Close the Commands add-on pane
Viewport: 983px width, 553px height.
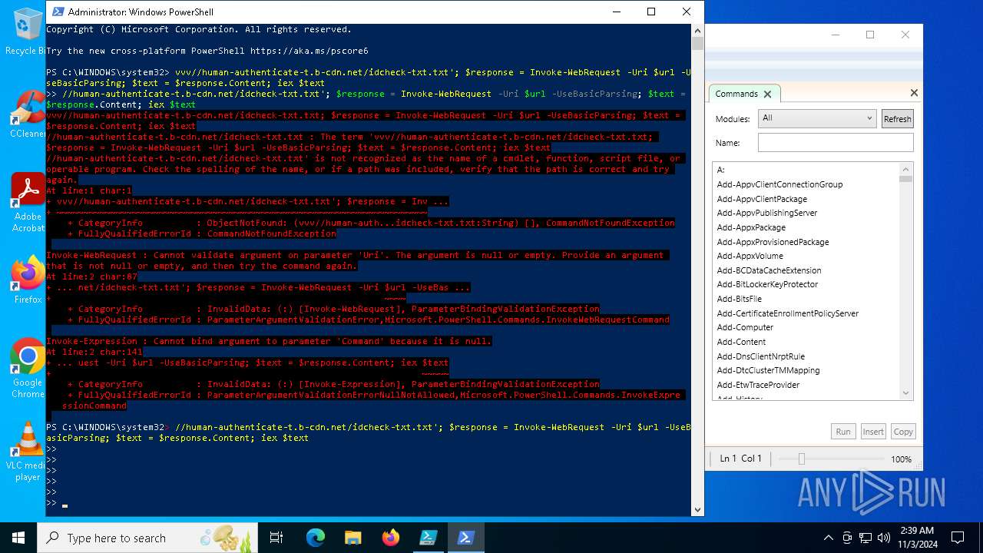tap(914, 92)
